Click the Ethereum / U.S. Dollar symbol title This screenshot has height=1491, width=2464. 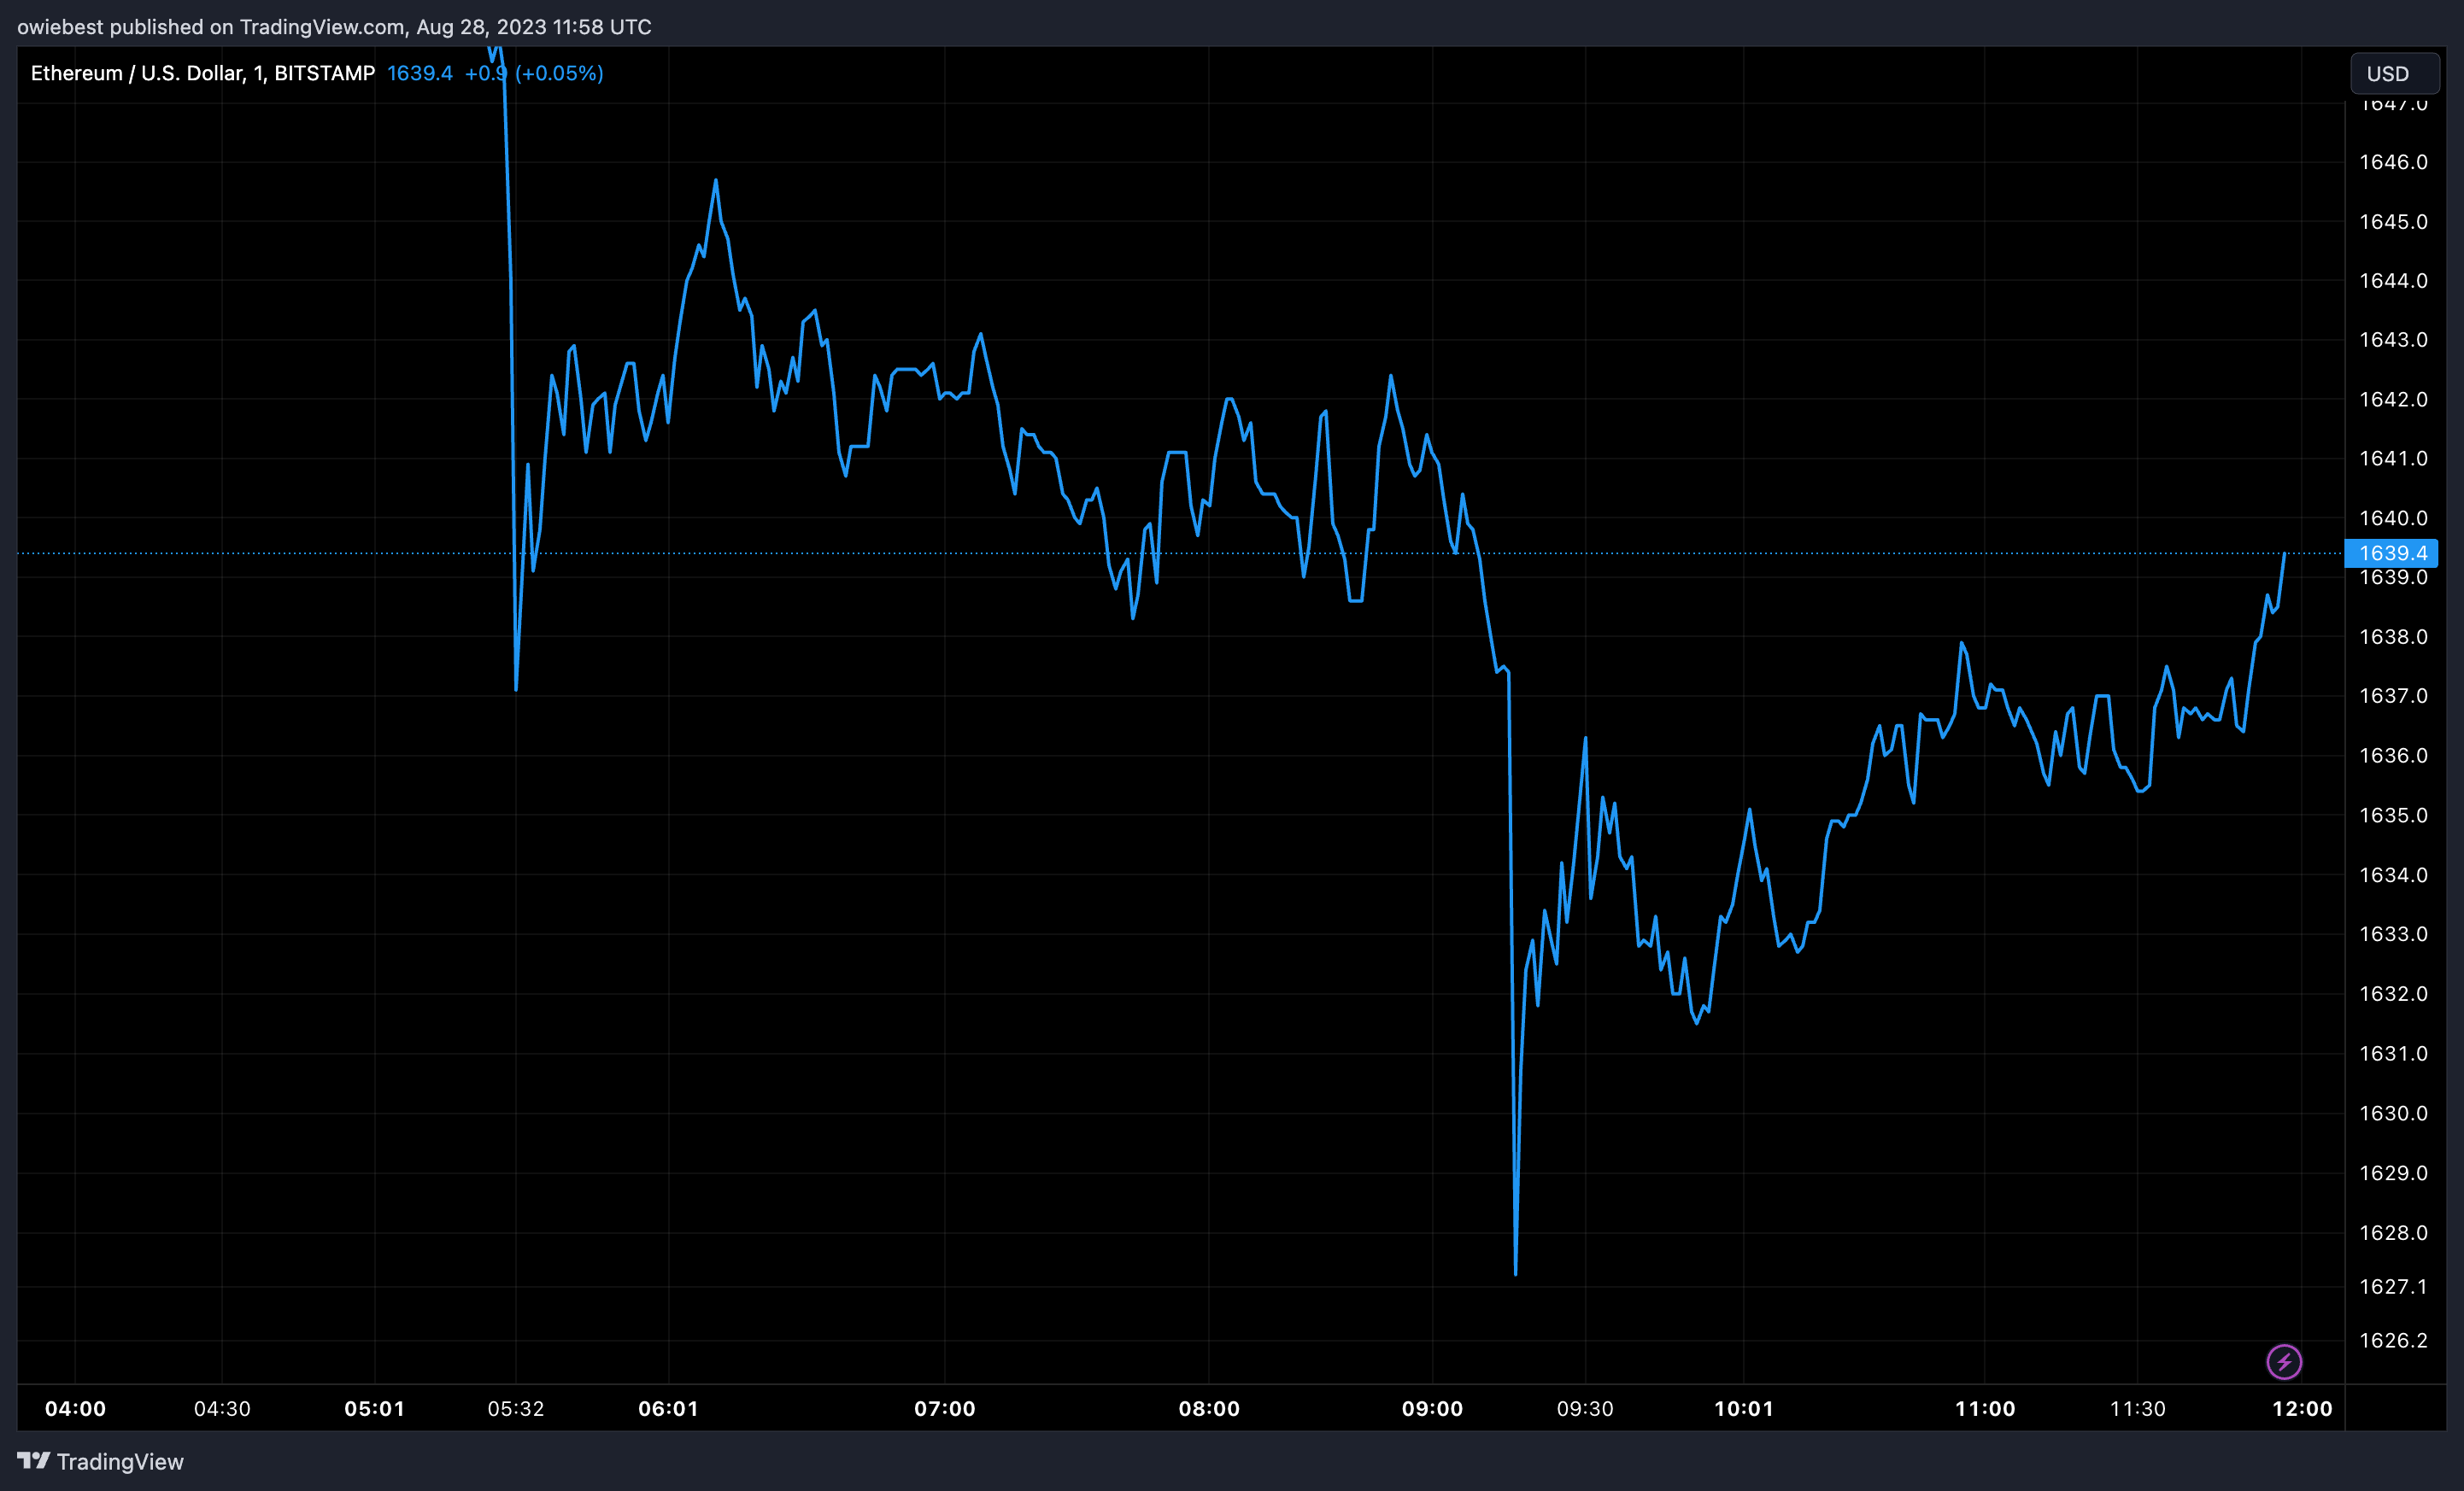point(203,73)
